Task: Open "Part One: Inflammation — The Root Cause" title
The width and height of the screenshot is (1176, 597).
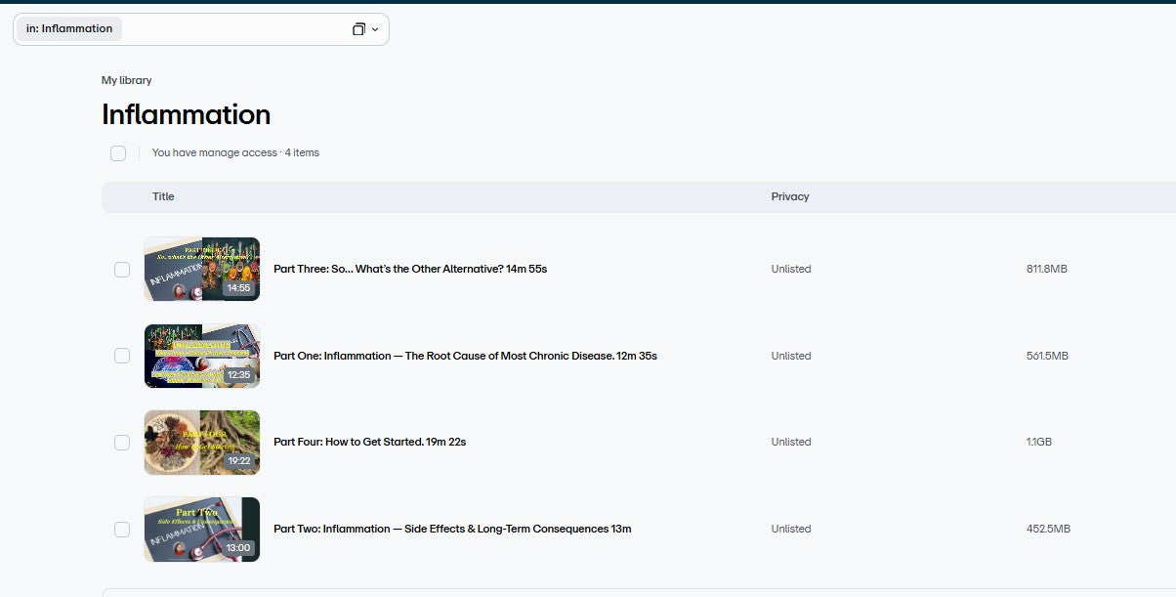Action: click(x=465, y=356)
